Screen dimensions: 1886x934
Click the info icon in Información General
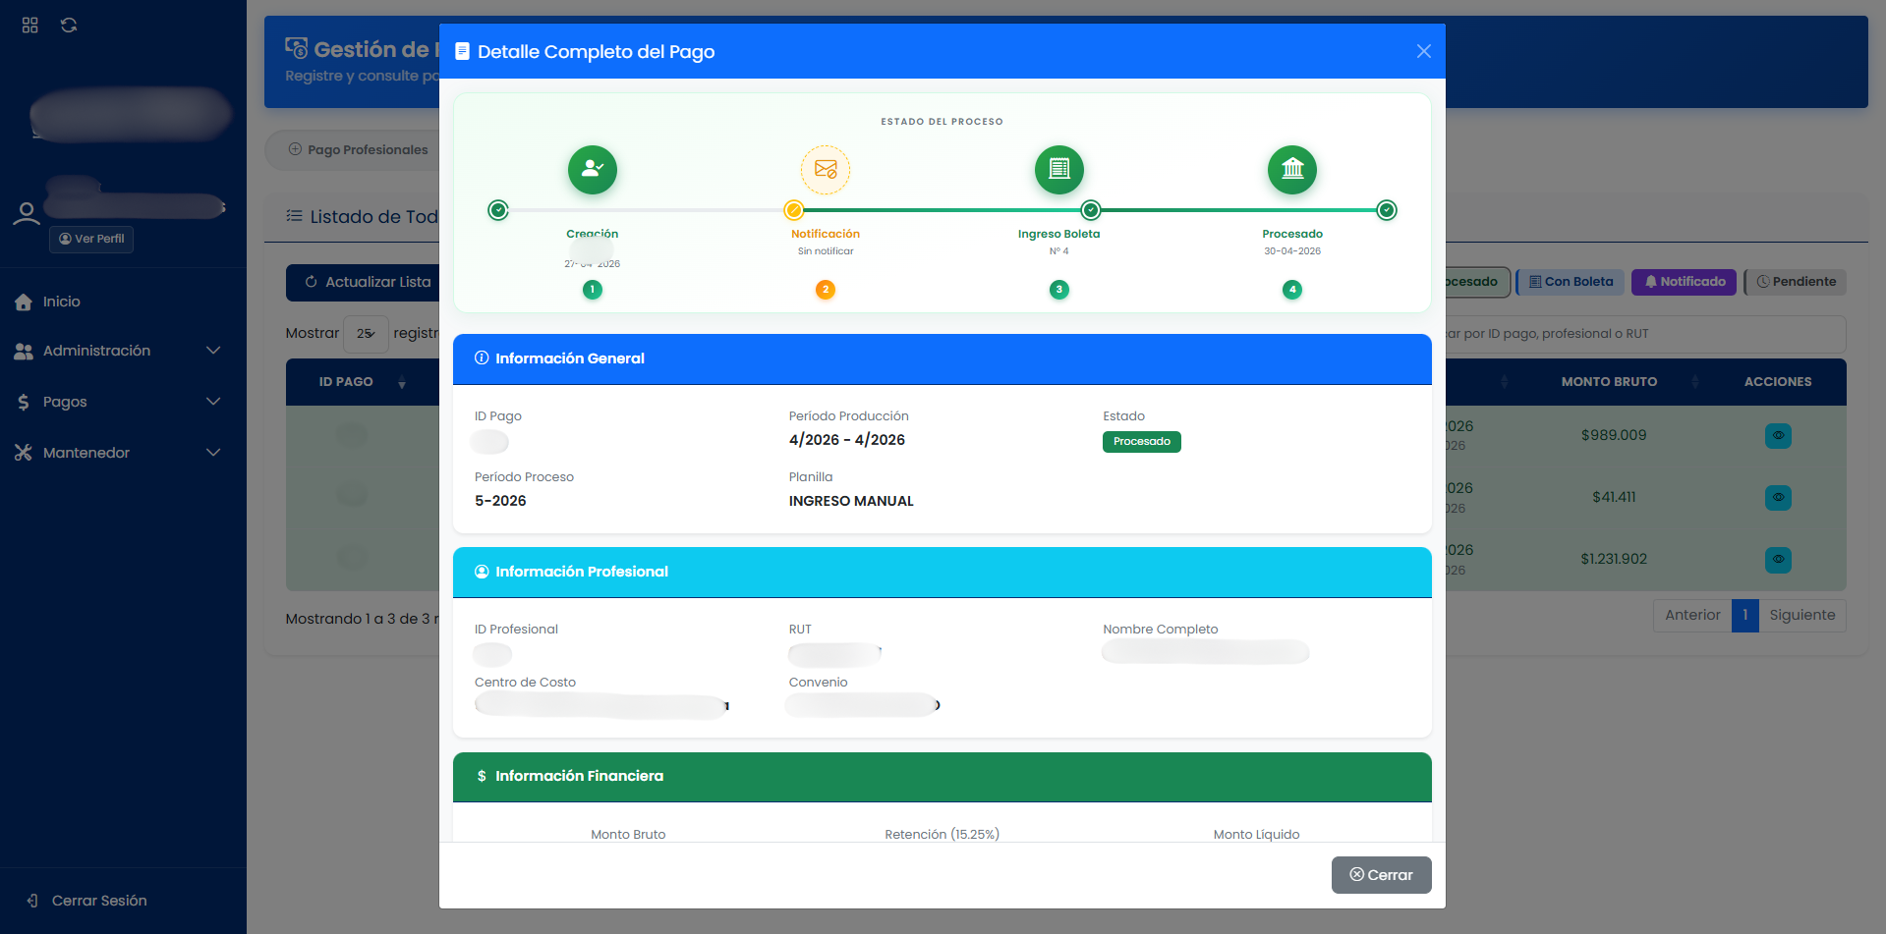pos(482,358)
